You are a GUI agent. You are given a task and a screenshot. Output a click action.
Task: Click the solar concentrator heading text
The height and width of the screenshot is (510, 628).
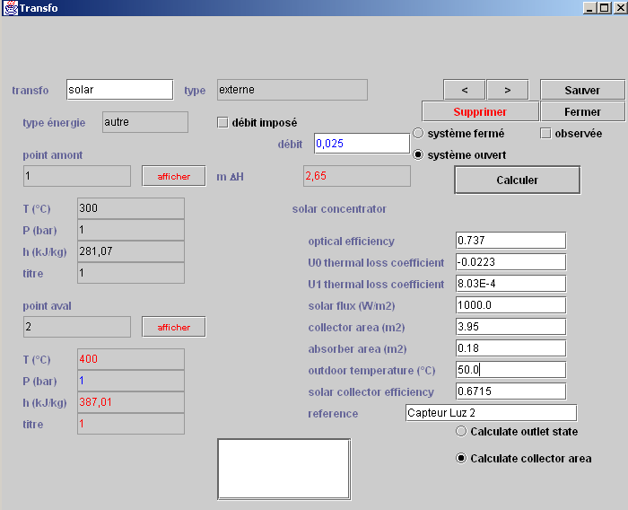pos(339,209)
